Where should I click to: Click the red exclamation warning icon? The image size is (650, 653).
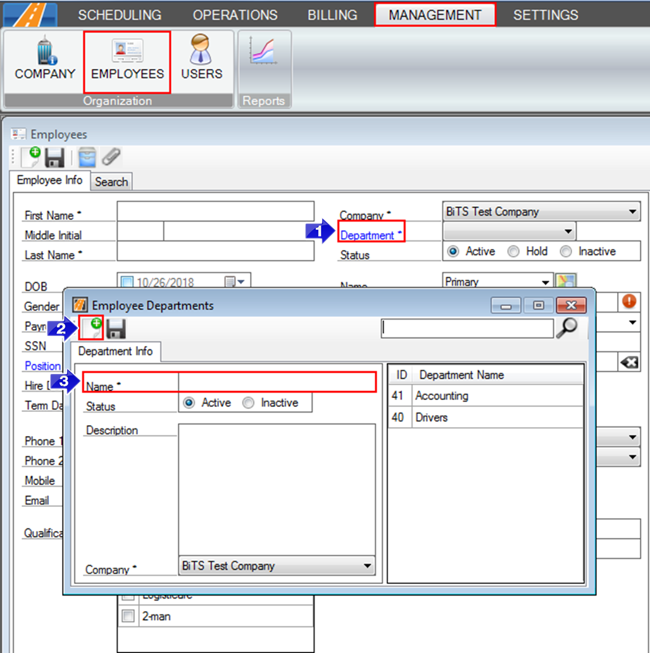628,301
